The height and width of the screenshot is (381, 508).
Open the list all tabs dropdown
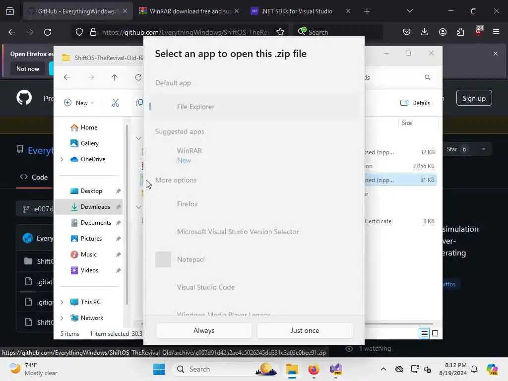[x=409, y=11]
